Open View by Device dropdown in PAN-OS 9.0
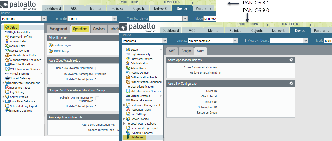 point(306,41)
